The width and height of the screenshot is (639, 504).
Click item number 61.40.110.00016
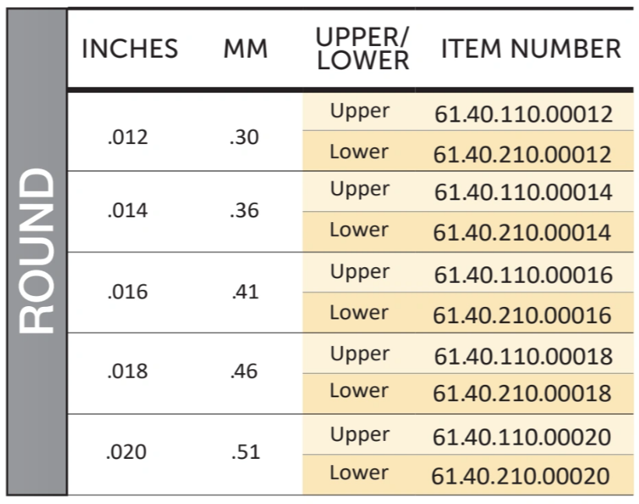coord(523,275)
